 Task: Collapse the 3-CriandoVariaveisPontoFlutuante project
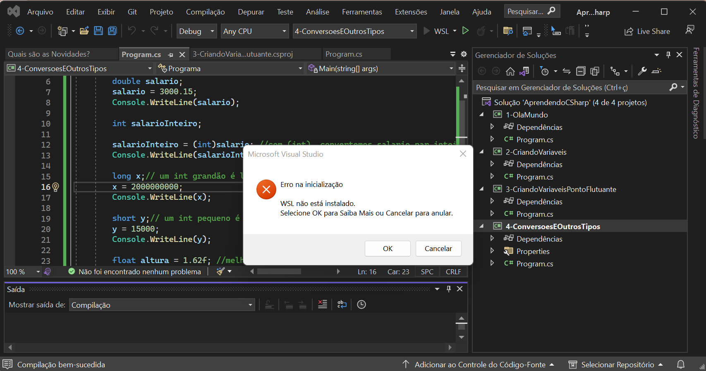coord(481,189)
